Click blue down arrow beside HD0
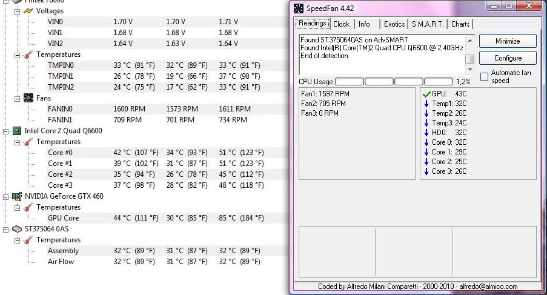Viewport: 547px width, 295px height. pyautogui.click(x=426, y=133)
